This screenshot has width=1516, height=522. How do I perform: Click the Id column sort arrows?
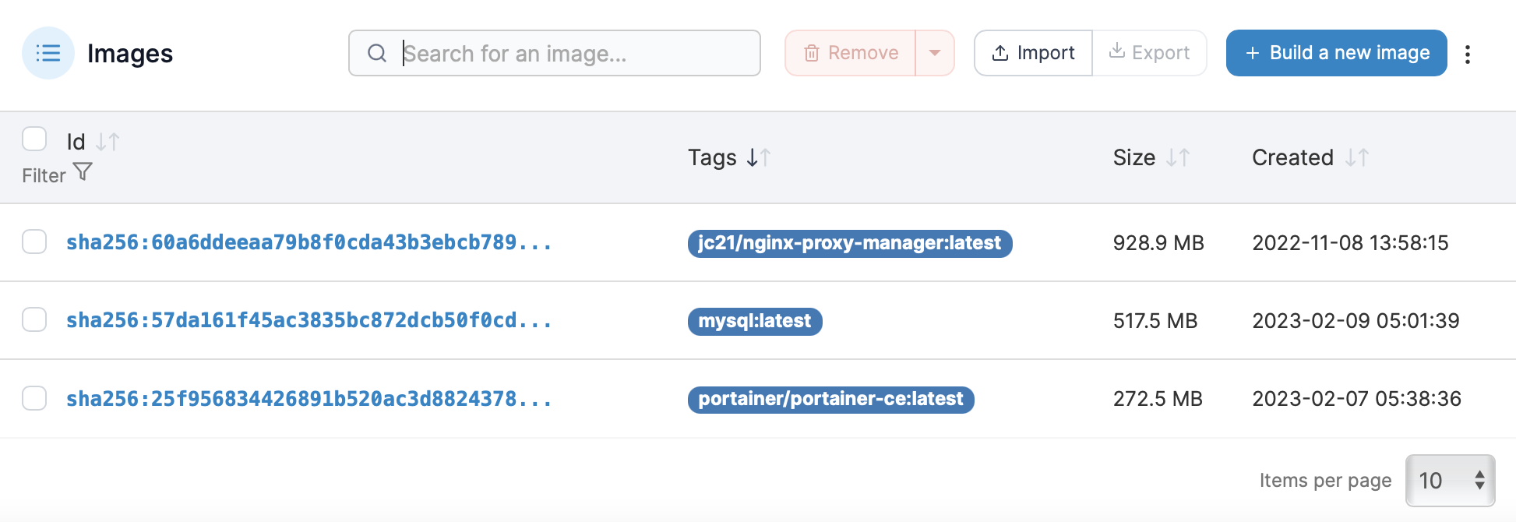coord(108,142)
